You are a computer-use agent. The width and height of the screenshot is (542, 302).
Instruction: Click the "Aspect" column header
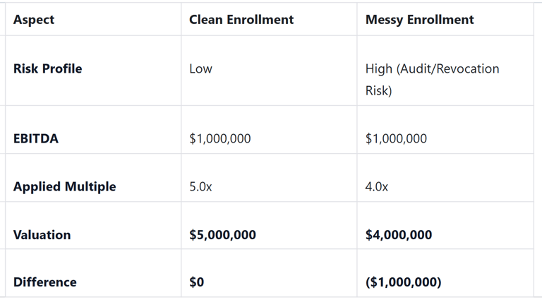[33, 20]
